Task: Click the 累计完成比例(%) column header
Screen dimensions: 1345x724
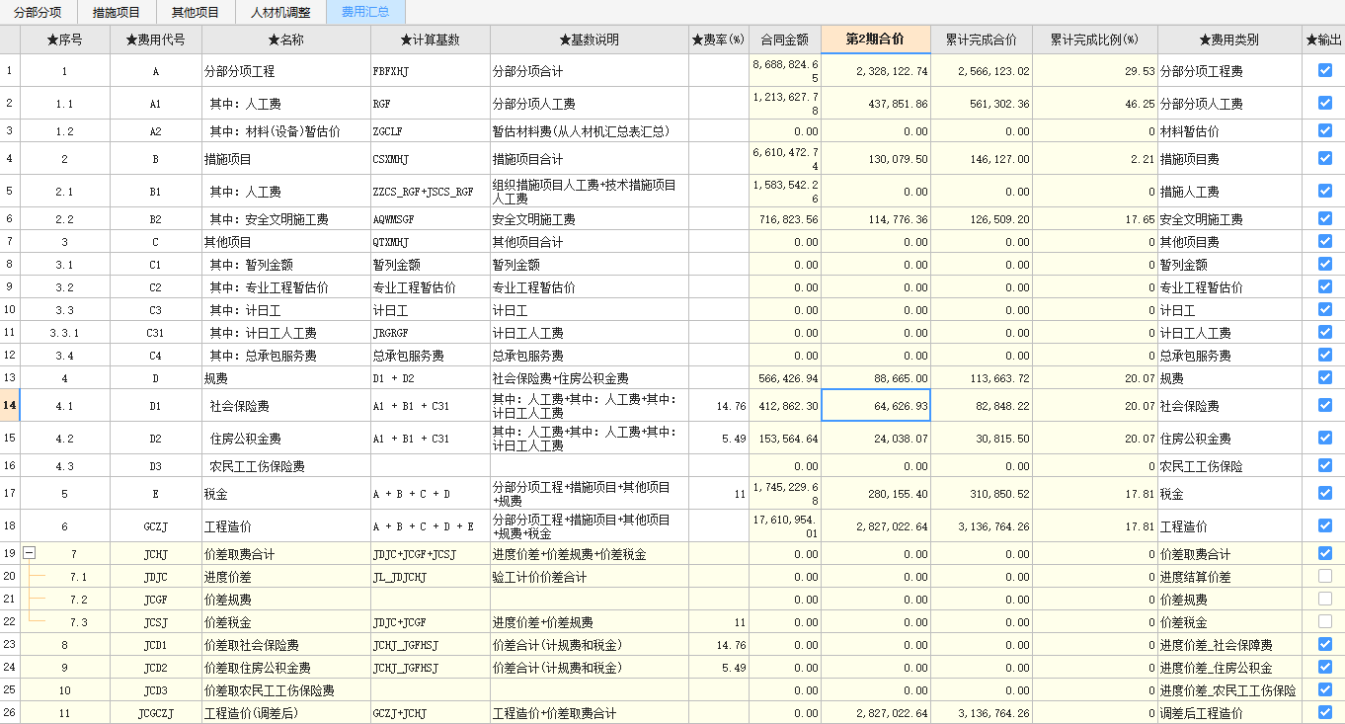Action: click(x=1094, y=40)
